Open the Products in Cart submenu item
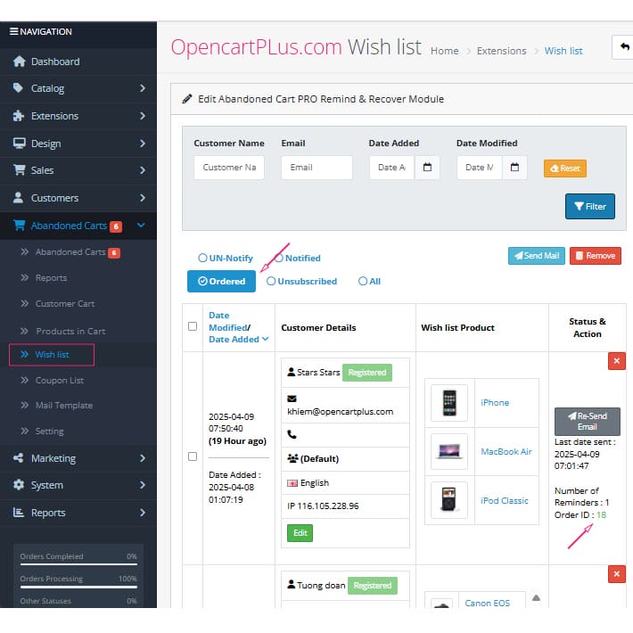 (70, 331)
